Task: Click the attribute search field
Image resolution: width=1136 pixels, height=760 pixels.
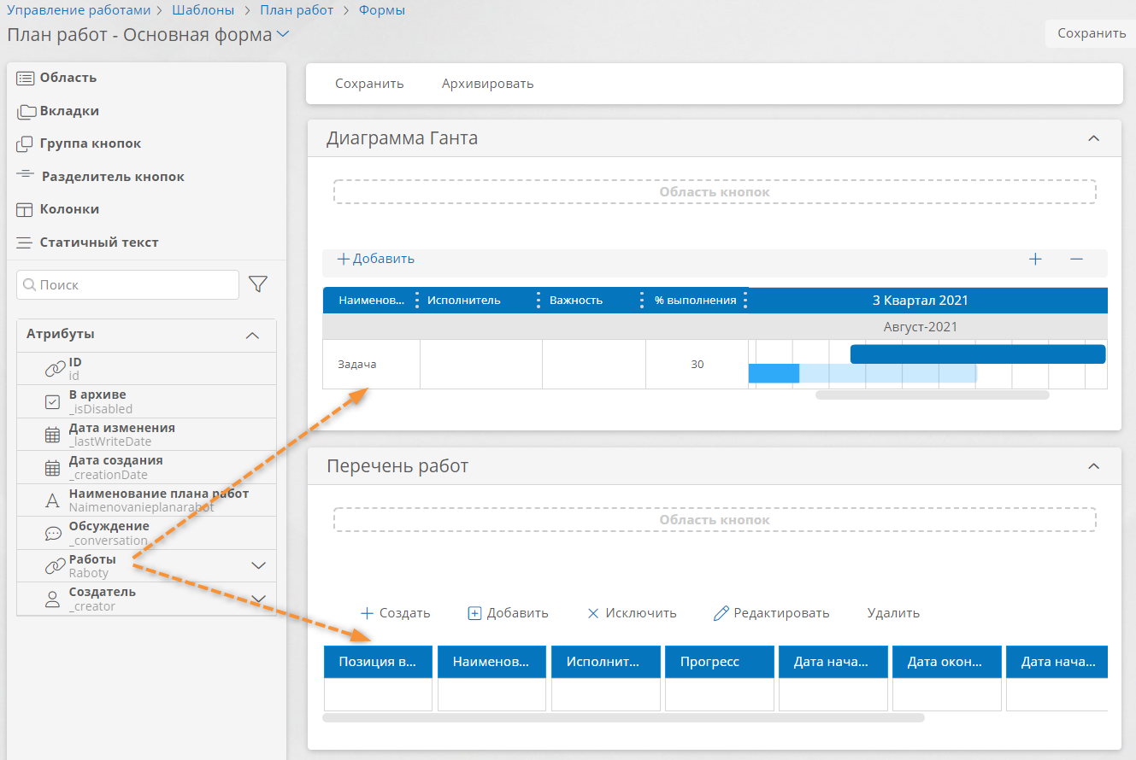Action: point(127,284)
